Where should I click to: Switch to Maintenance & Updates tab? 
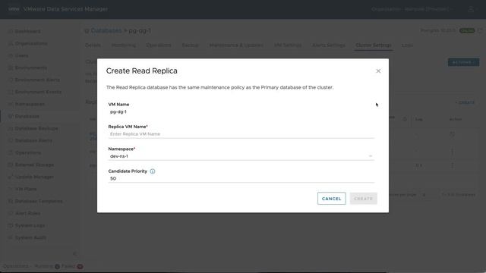pyautogui.click(x=236, y=45)
